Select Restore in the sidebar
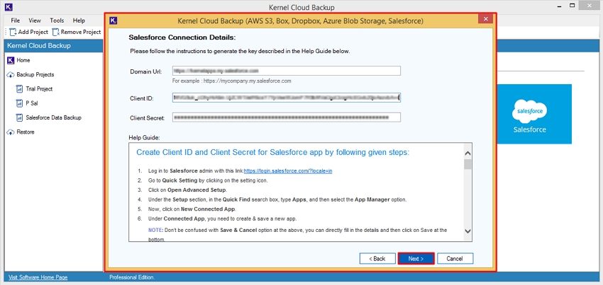The image size is (603, 285). pyautogui.click(x=26, y=132)
